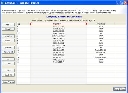The image size is (128, 93).
Task: Click the Free Proxies status line
Action: point(64,20)
